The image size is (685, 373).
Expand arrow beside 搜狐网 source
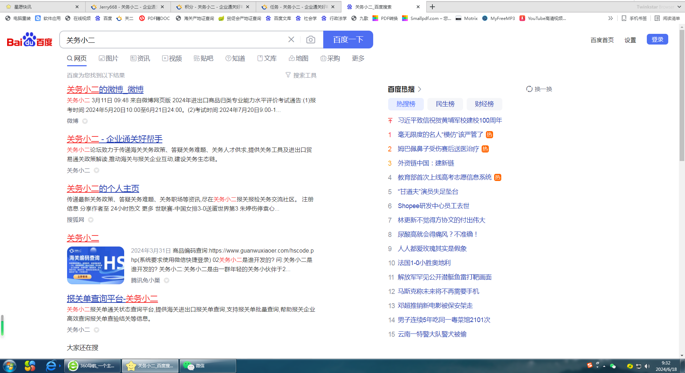[91, 220]
